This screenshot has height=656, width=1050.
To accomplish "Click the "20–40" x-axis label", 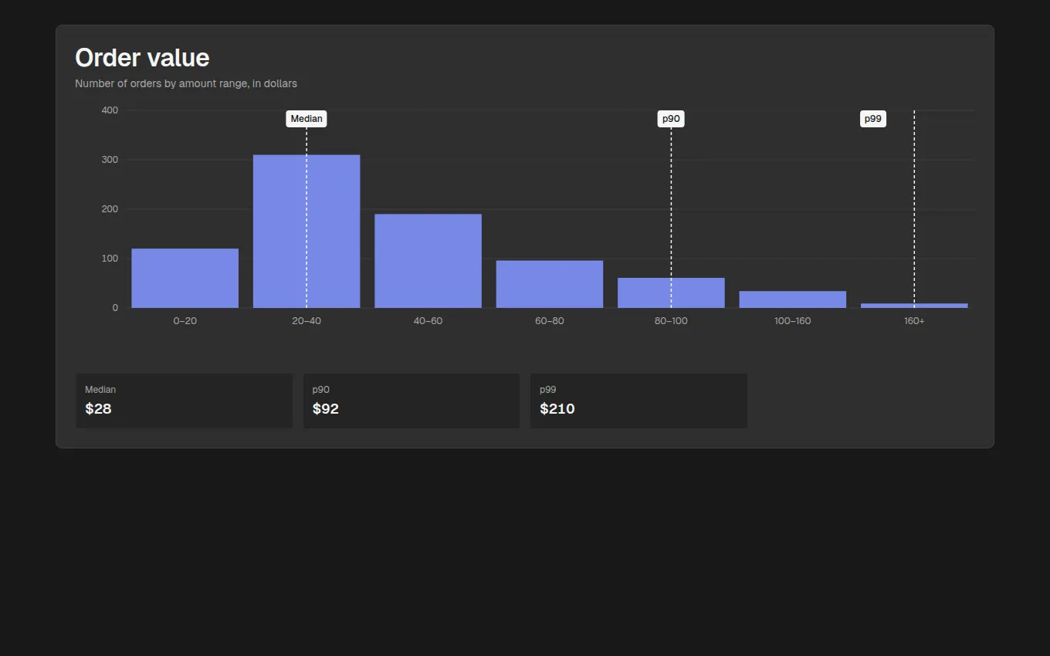I will coord(307,321).
